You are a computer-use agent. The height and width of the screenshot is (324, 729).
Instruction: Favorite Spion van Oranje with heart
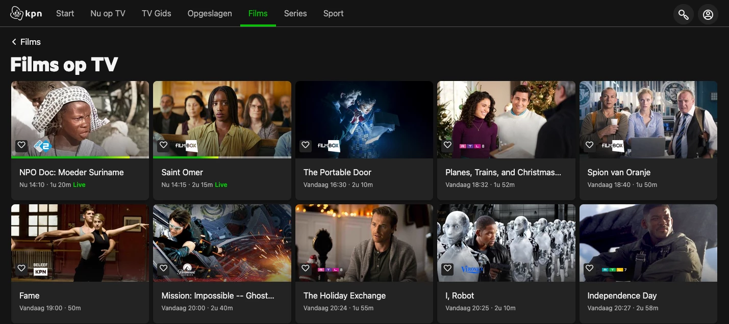[x=590, y=145]
